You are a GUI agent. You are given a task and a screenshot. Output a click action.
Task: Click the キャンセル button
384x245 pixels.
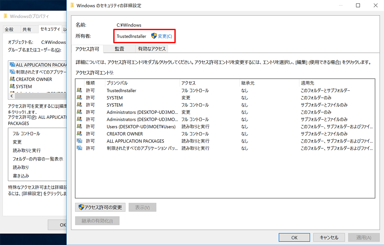[x=329, y=237]
